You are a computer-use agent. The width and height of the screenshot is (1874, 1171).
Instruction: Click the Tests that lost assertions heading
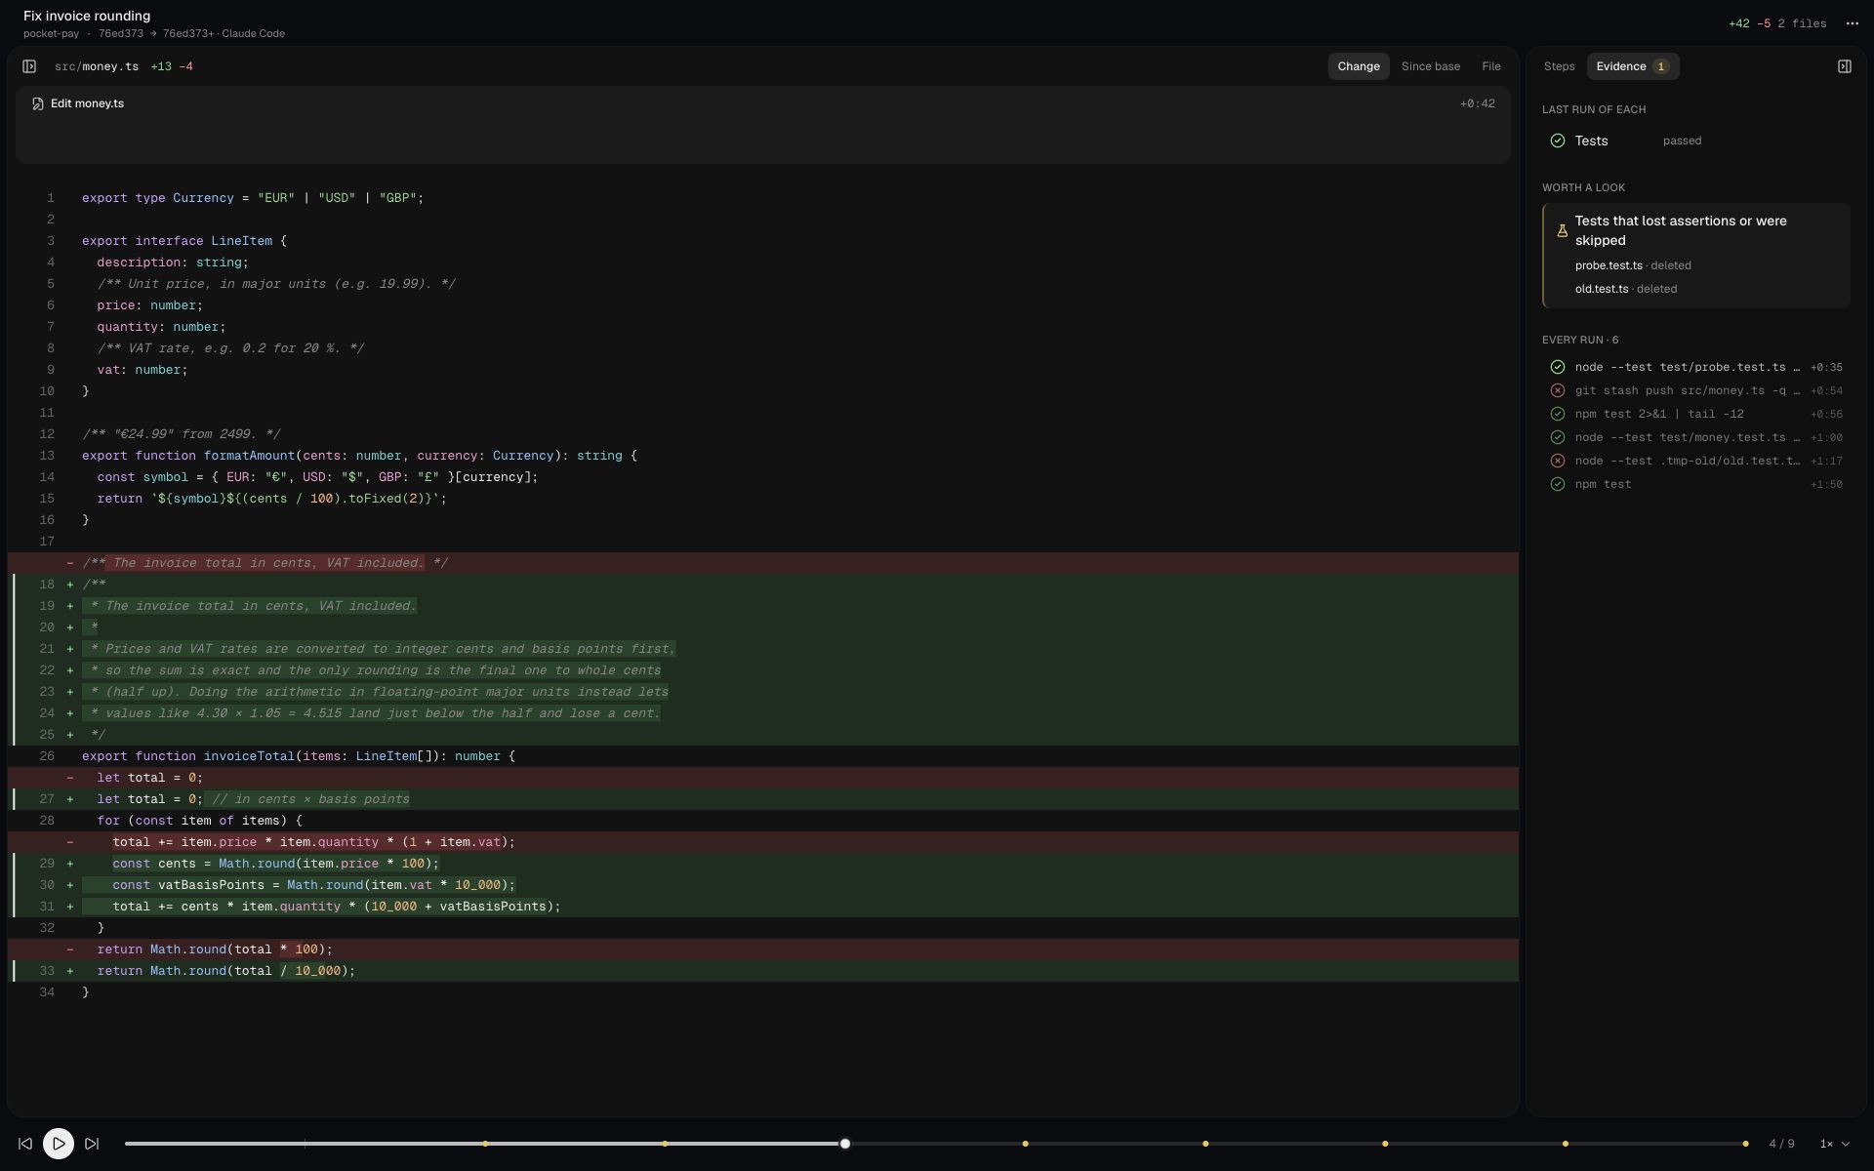1681,230
